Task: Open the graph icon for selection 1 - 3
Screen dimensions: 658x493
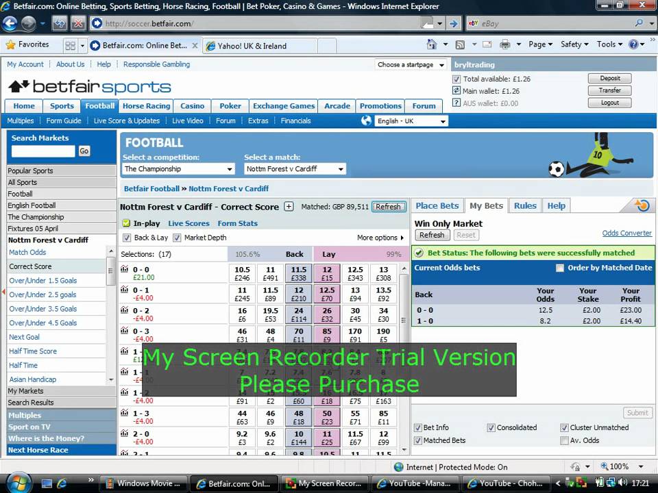Action: (x=124, y=412)
